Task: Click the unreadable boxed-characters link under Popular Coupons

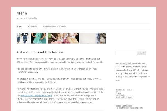Action: 118,92
